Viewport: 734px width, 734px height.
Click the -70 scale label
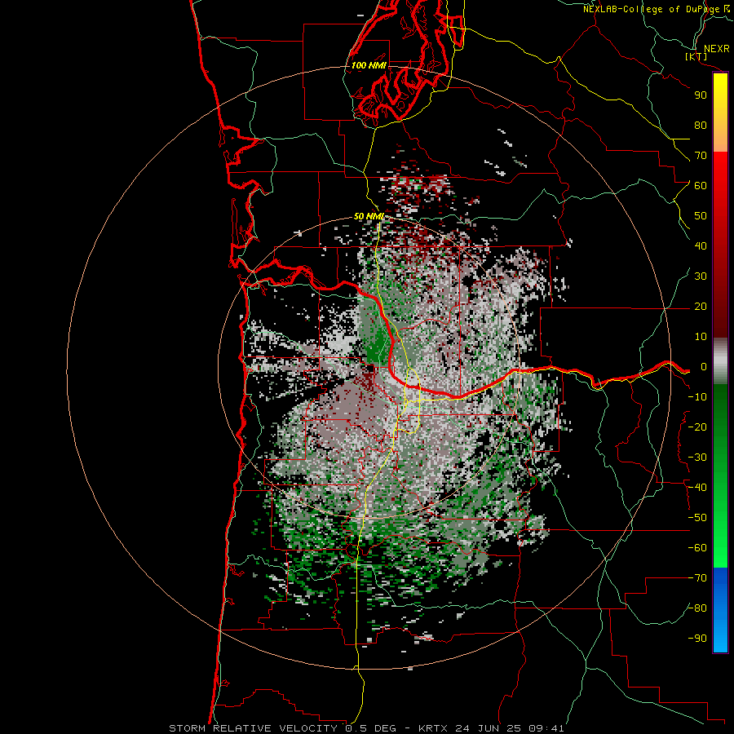(x=697, y=578)
